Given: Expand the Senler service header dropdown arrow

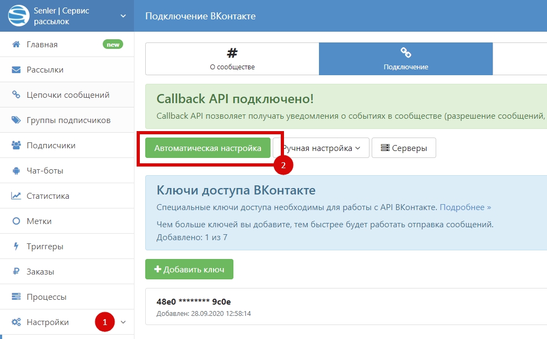Looking at the screenshot, I should tap(123, 16).
